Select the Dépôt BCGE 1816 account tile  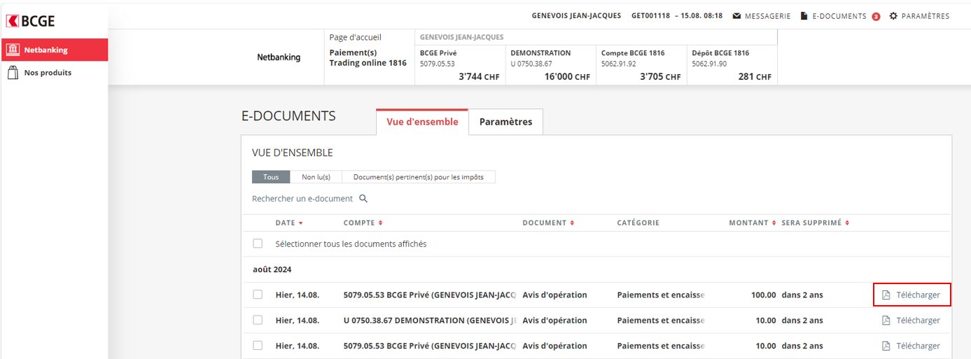coord(732,65)
